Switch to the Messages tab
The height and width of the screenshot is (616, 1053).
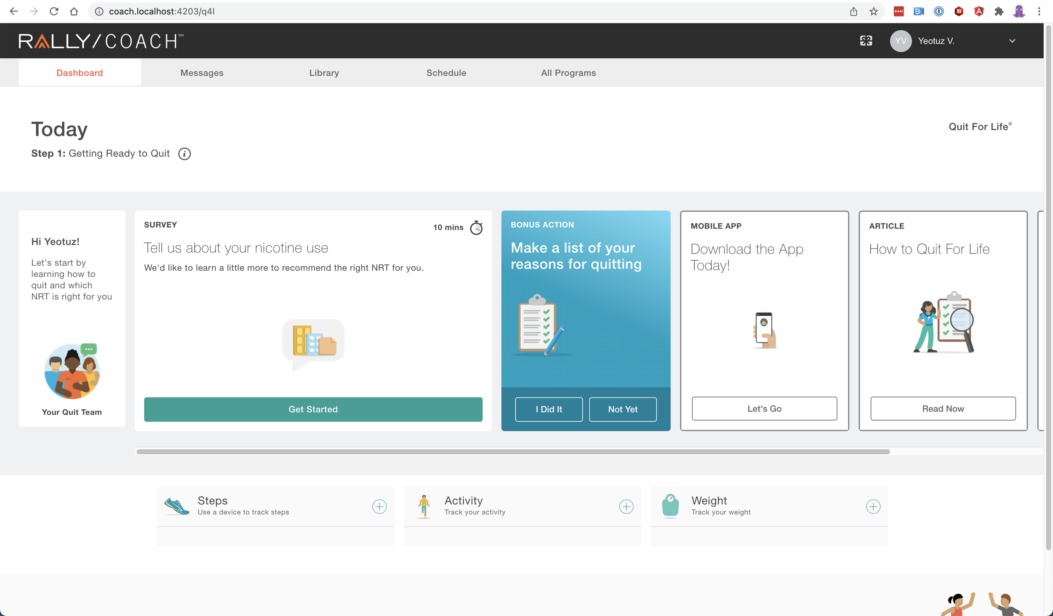click(202, 73)
